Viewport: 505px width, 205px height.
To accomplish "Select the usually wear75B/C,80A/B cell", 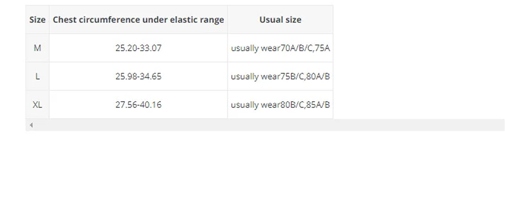I will click(x=280, y=76).
